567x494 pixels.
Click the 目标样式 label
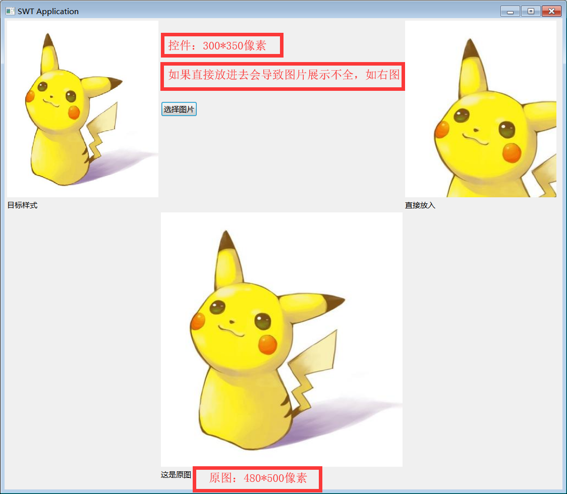22,205
